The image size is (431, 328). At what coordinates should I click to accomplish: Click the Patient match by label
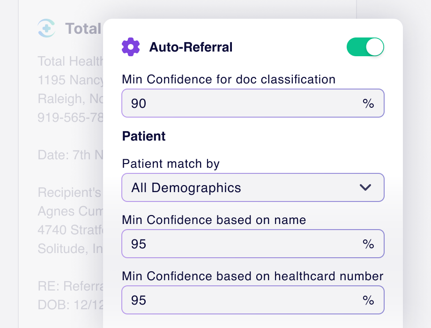171,164
